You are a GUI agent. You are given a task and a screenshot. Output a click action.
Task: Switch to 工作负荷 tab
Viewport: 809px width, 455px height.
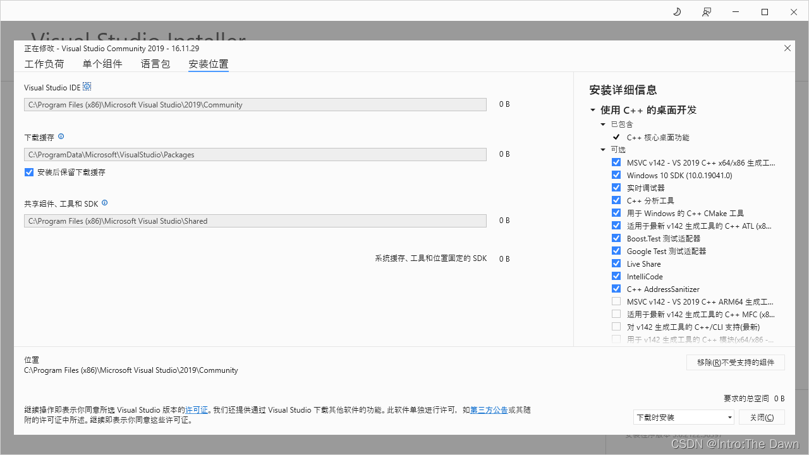point(44,64)
